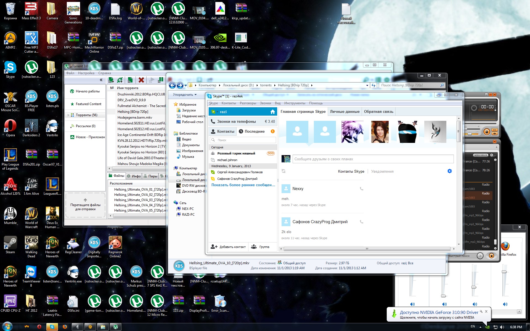The height and width of the screenshot is (331, 530).
Task: Click Сообщите друзьям о своих планах field
Action: pyautogui.click(x=373, y=159)
